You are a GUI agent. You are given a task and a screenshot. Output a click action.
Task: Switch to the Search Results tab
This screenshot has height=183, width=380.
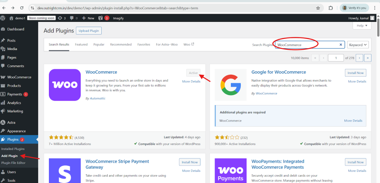59,45
